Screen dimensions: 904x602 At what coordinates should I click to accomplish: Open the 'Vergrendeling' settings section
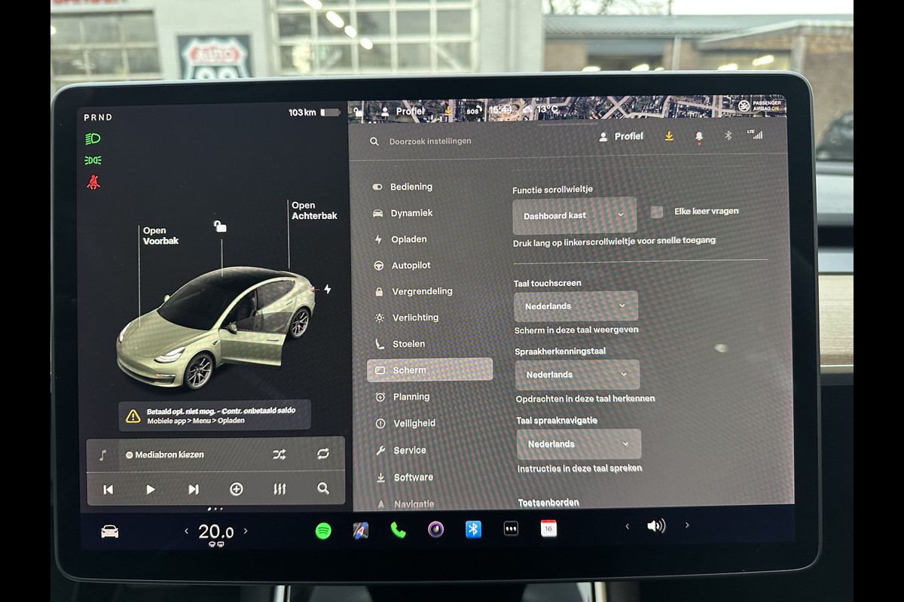pyautogui.click(x=422, y=291)
